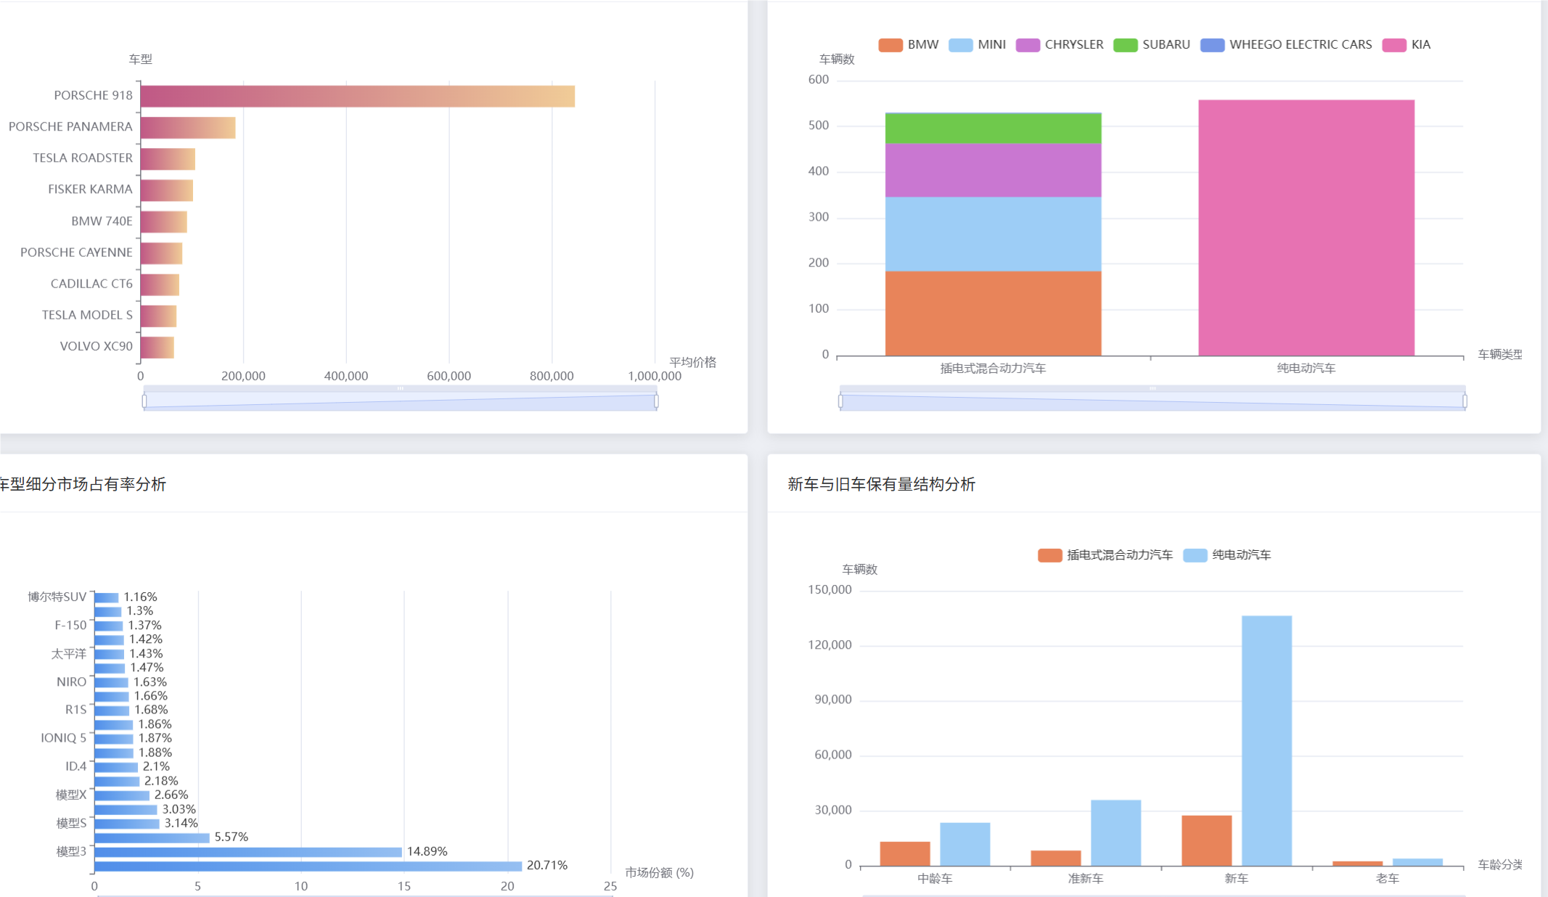Click the orange 准新车 bar
Viewport: 1548px width, 897px height.
coord(1056,858)
